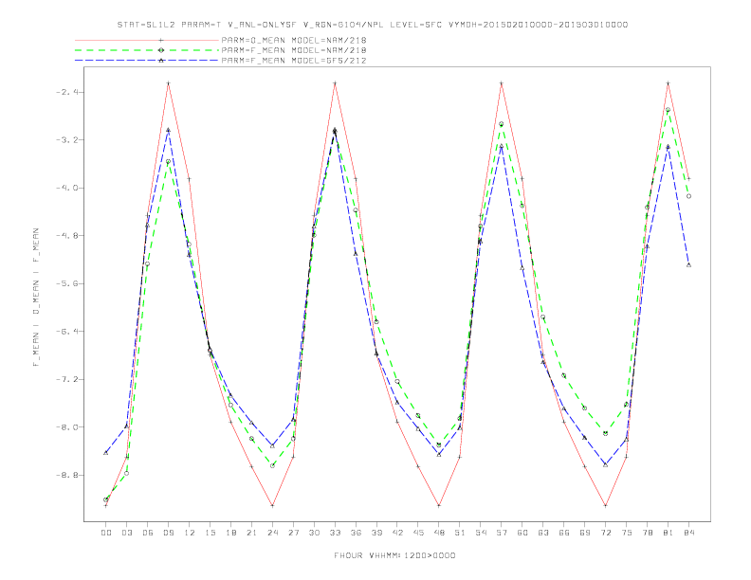Click the x-axis tick label 03
751x580 pixels.
click(126, 533)
